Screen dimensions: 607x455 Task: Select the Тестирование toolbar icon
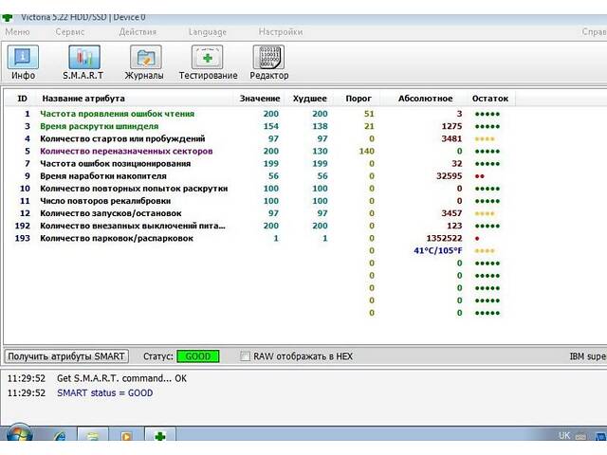[208, 62]
